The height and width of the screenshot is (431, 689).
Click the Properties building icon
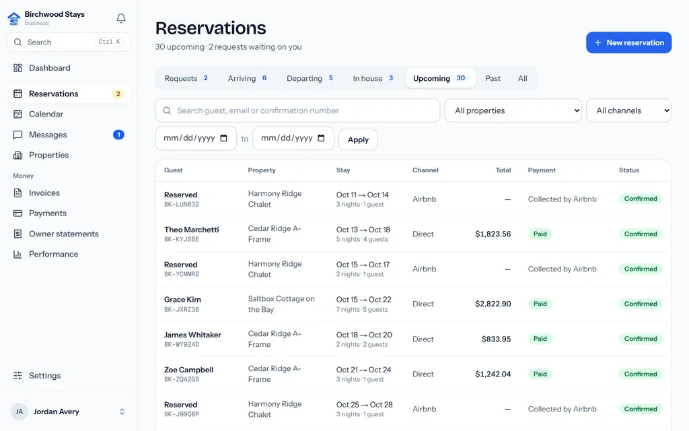coord(17,155)
